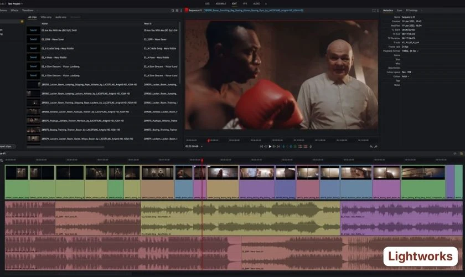The image size is (465, 277).
Task: Jump to the sequence end in viewer
Action: click(x=278, y=146)
